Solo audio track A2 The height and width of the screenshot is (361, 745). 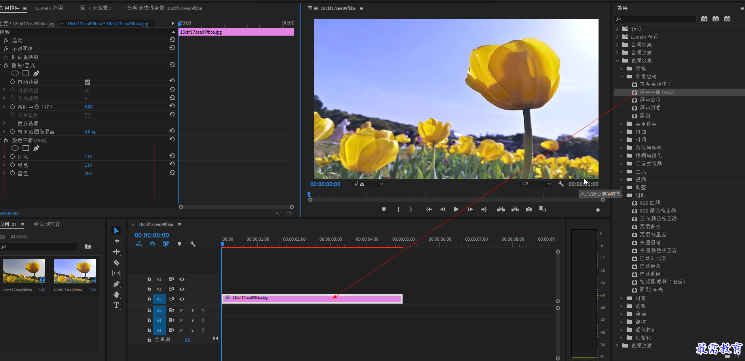tap(193, 320)
